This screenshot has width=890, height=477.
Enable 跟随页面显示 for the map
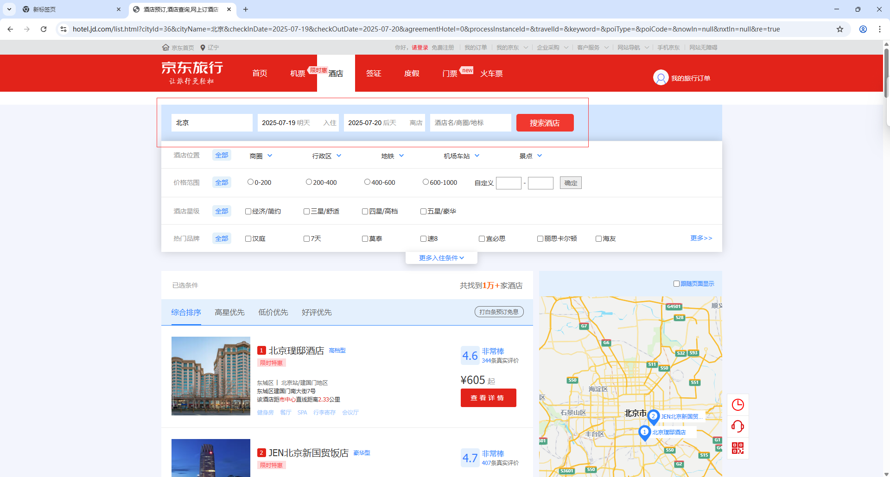click(676, 283)
